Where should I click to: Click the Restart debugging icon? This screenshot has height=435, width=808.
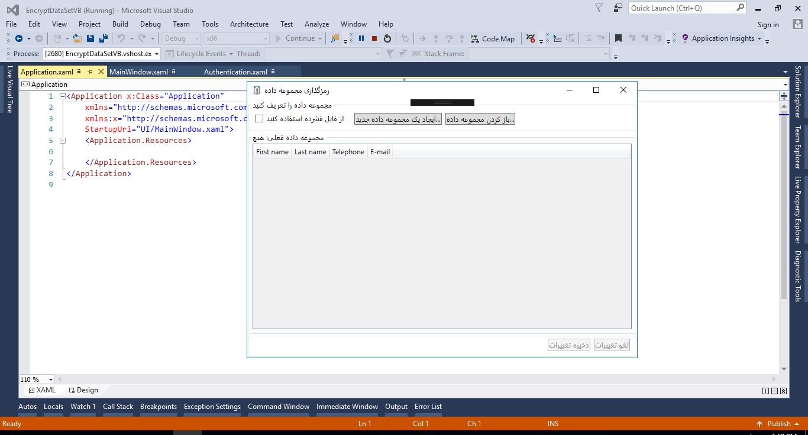[387, 38]
